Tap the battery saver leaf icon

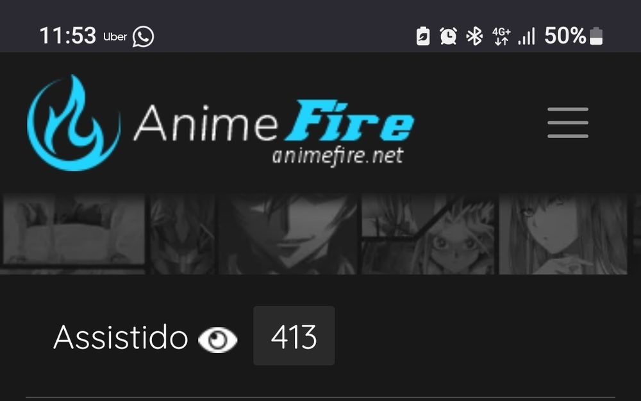tap(423, 36)
